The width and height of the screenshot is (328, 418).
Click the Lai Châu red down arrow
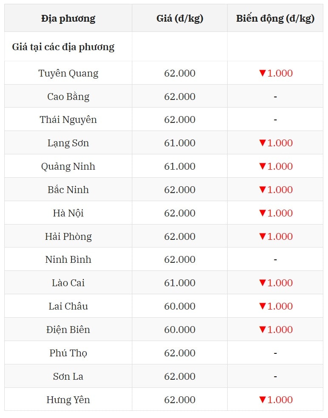(x=262, y=306)
